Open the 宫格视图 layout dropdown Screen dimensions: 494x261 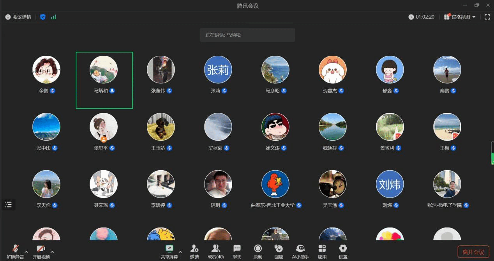[x=460, y=17]
